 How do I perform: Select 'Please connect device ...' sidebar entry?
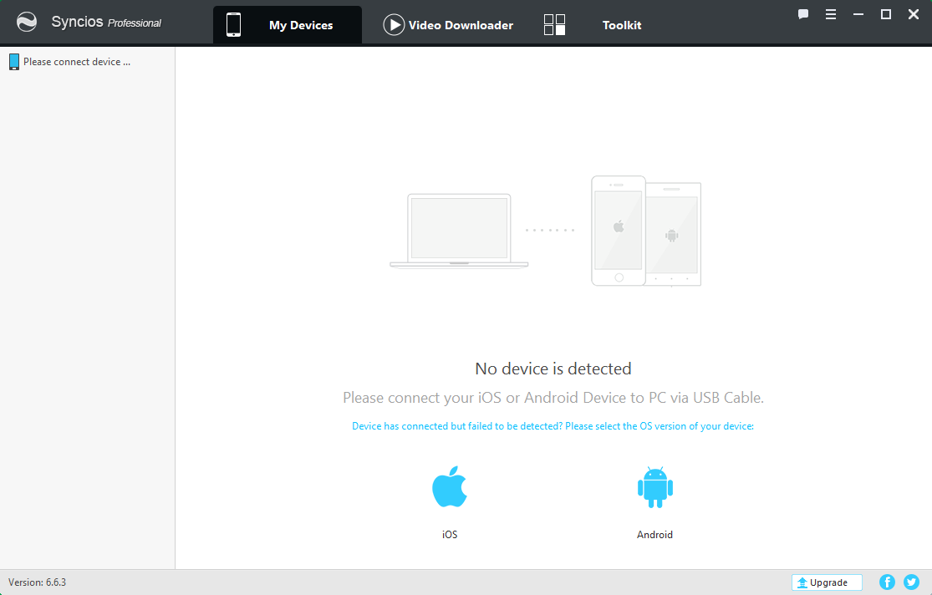[88, 62]
